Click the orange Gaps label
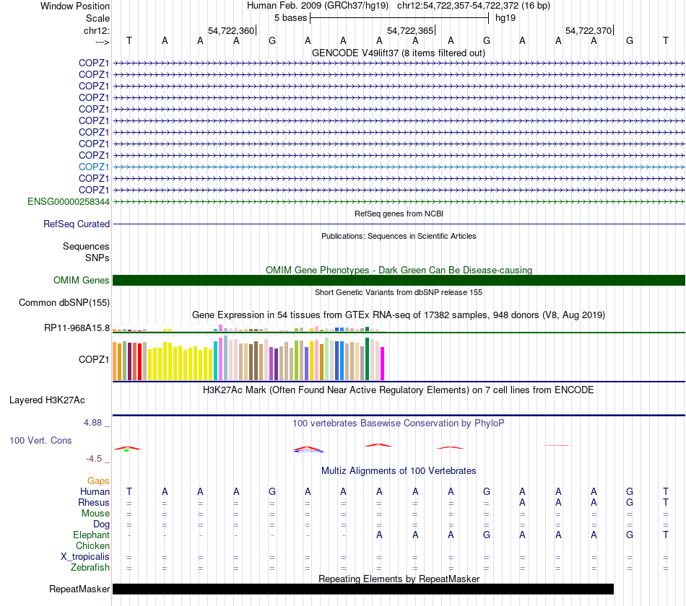The image size is (686, 606). click(x=98, y=481)
